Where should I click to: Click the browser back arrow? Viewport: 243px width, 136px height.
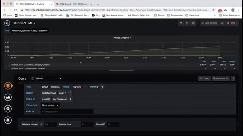(5, 10)
